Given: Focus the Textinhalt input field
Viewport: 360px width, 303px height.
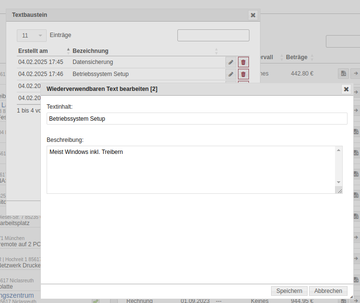Looking at the screenshot, I should click(197, 119).
